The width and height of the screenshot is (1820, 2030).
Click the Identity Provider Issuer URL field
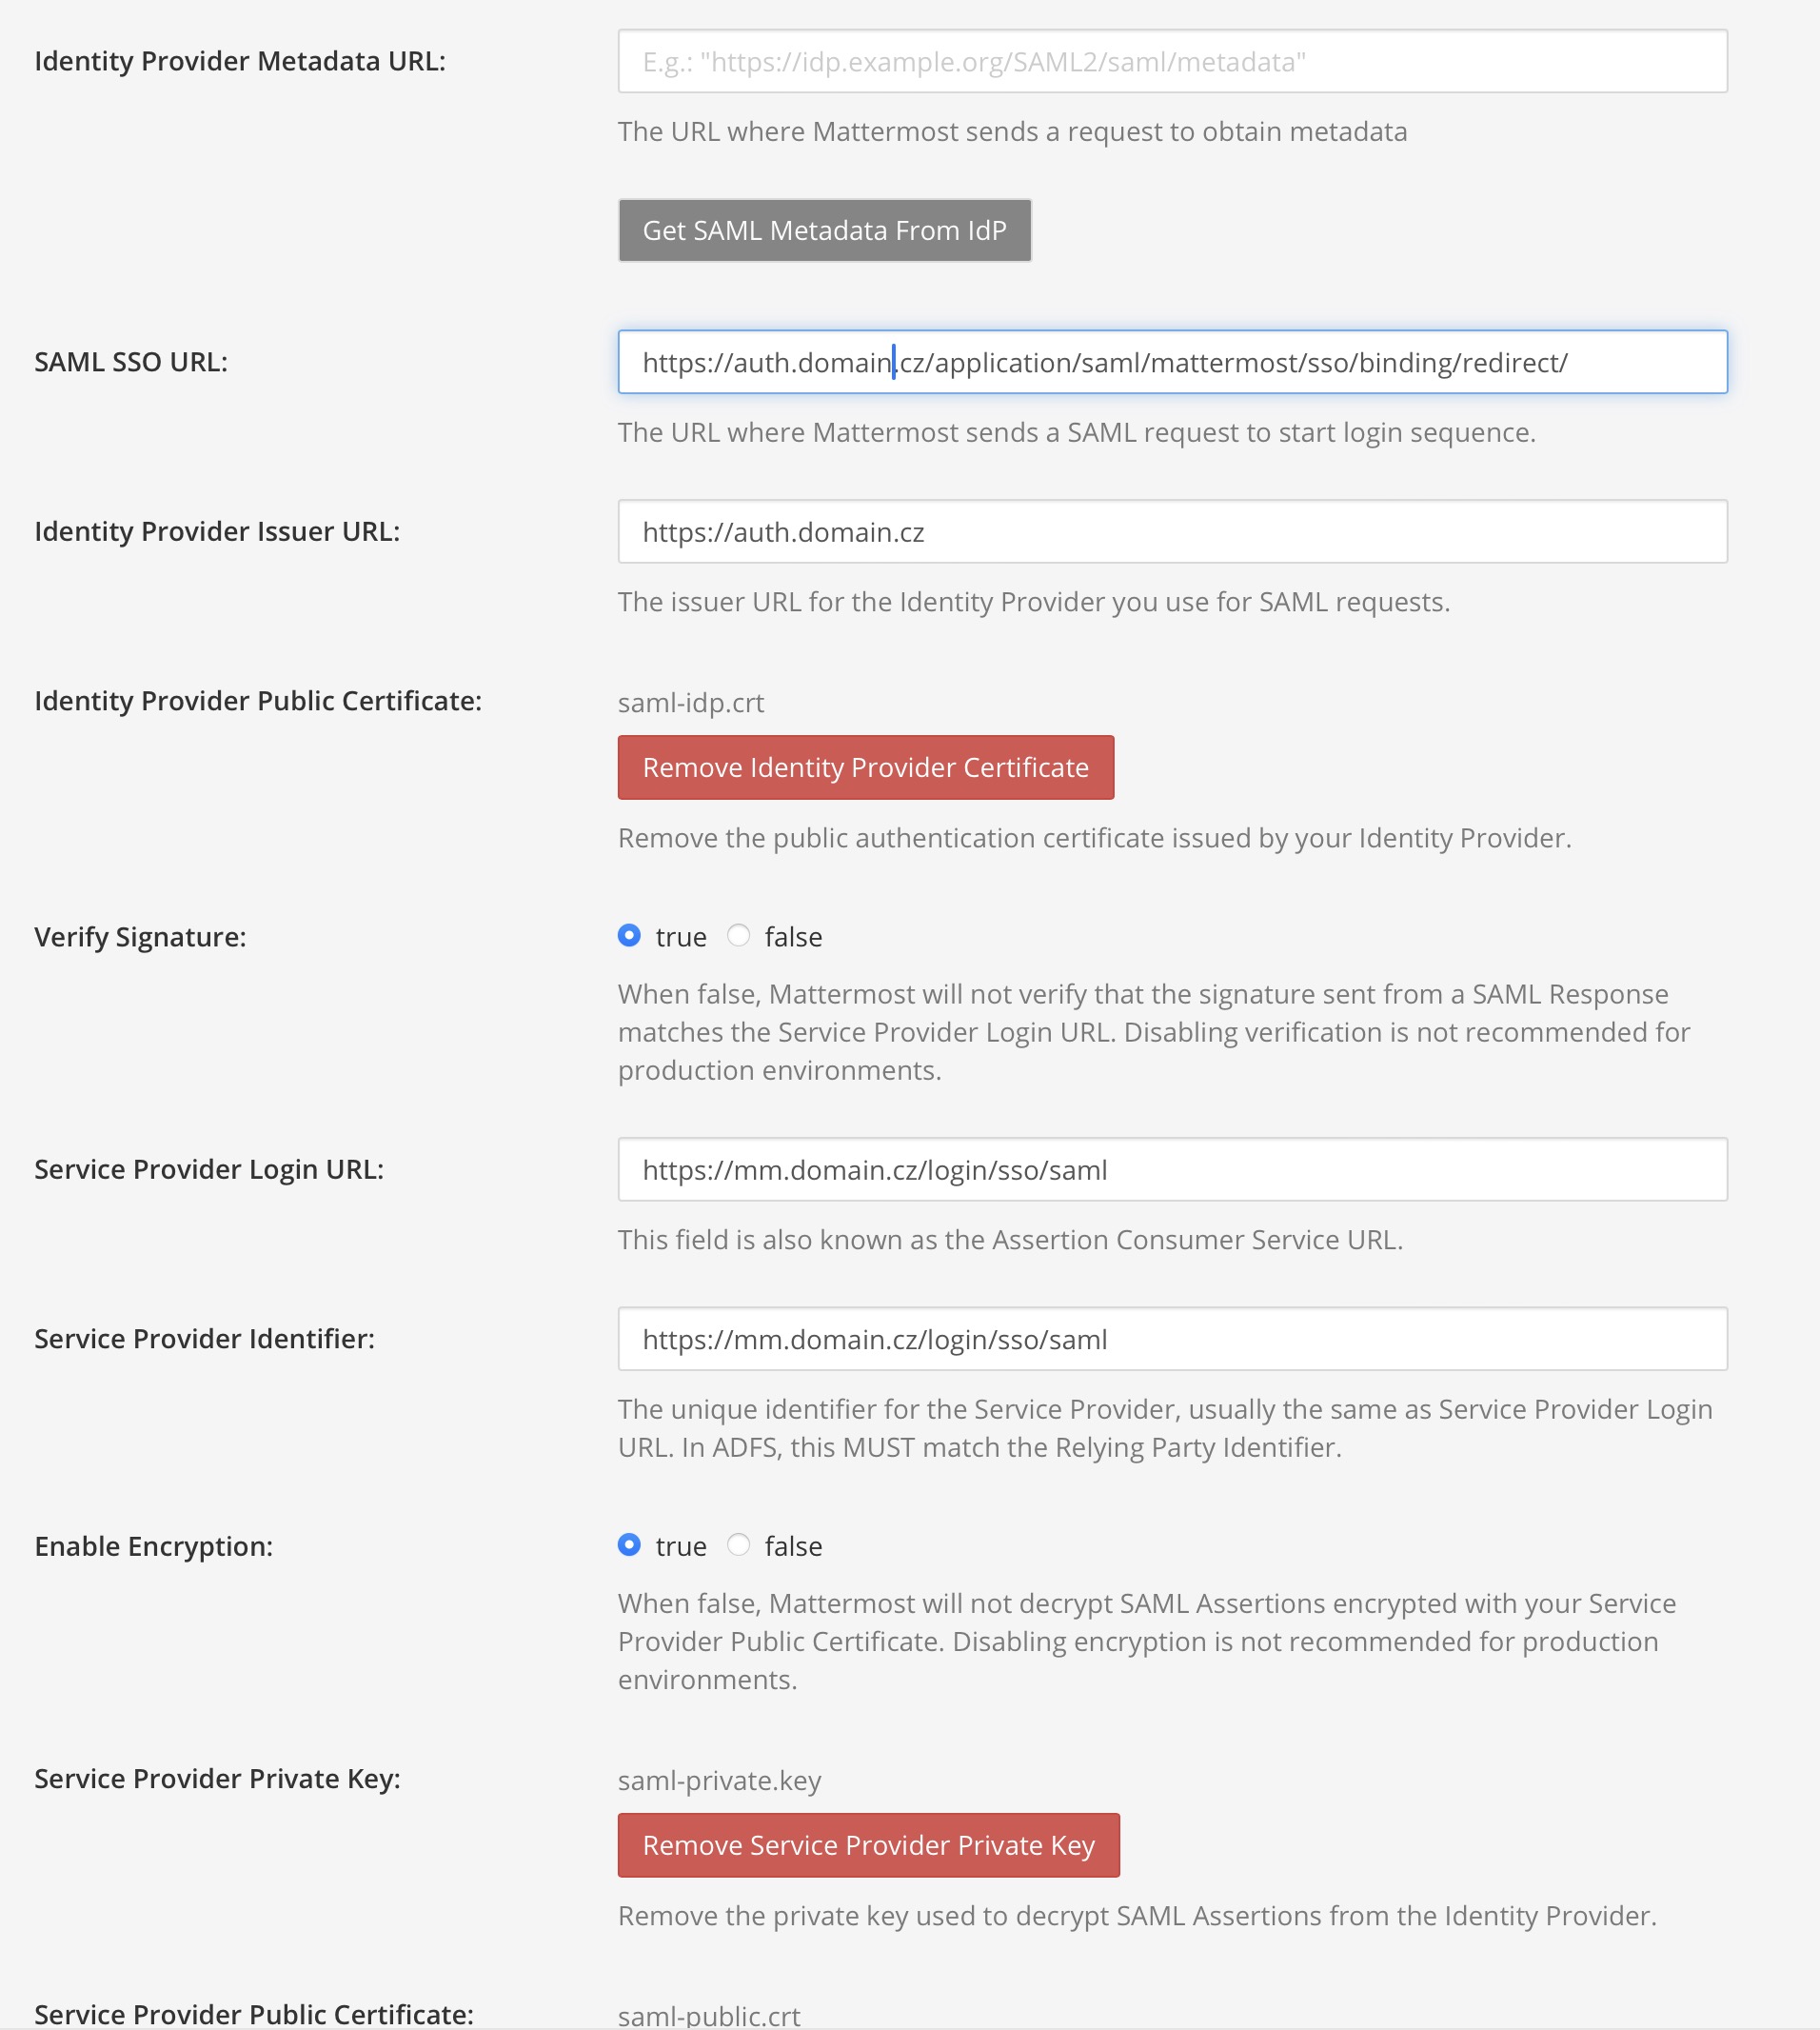1170,531
